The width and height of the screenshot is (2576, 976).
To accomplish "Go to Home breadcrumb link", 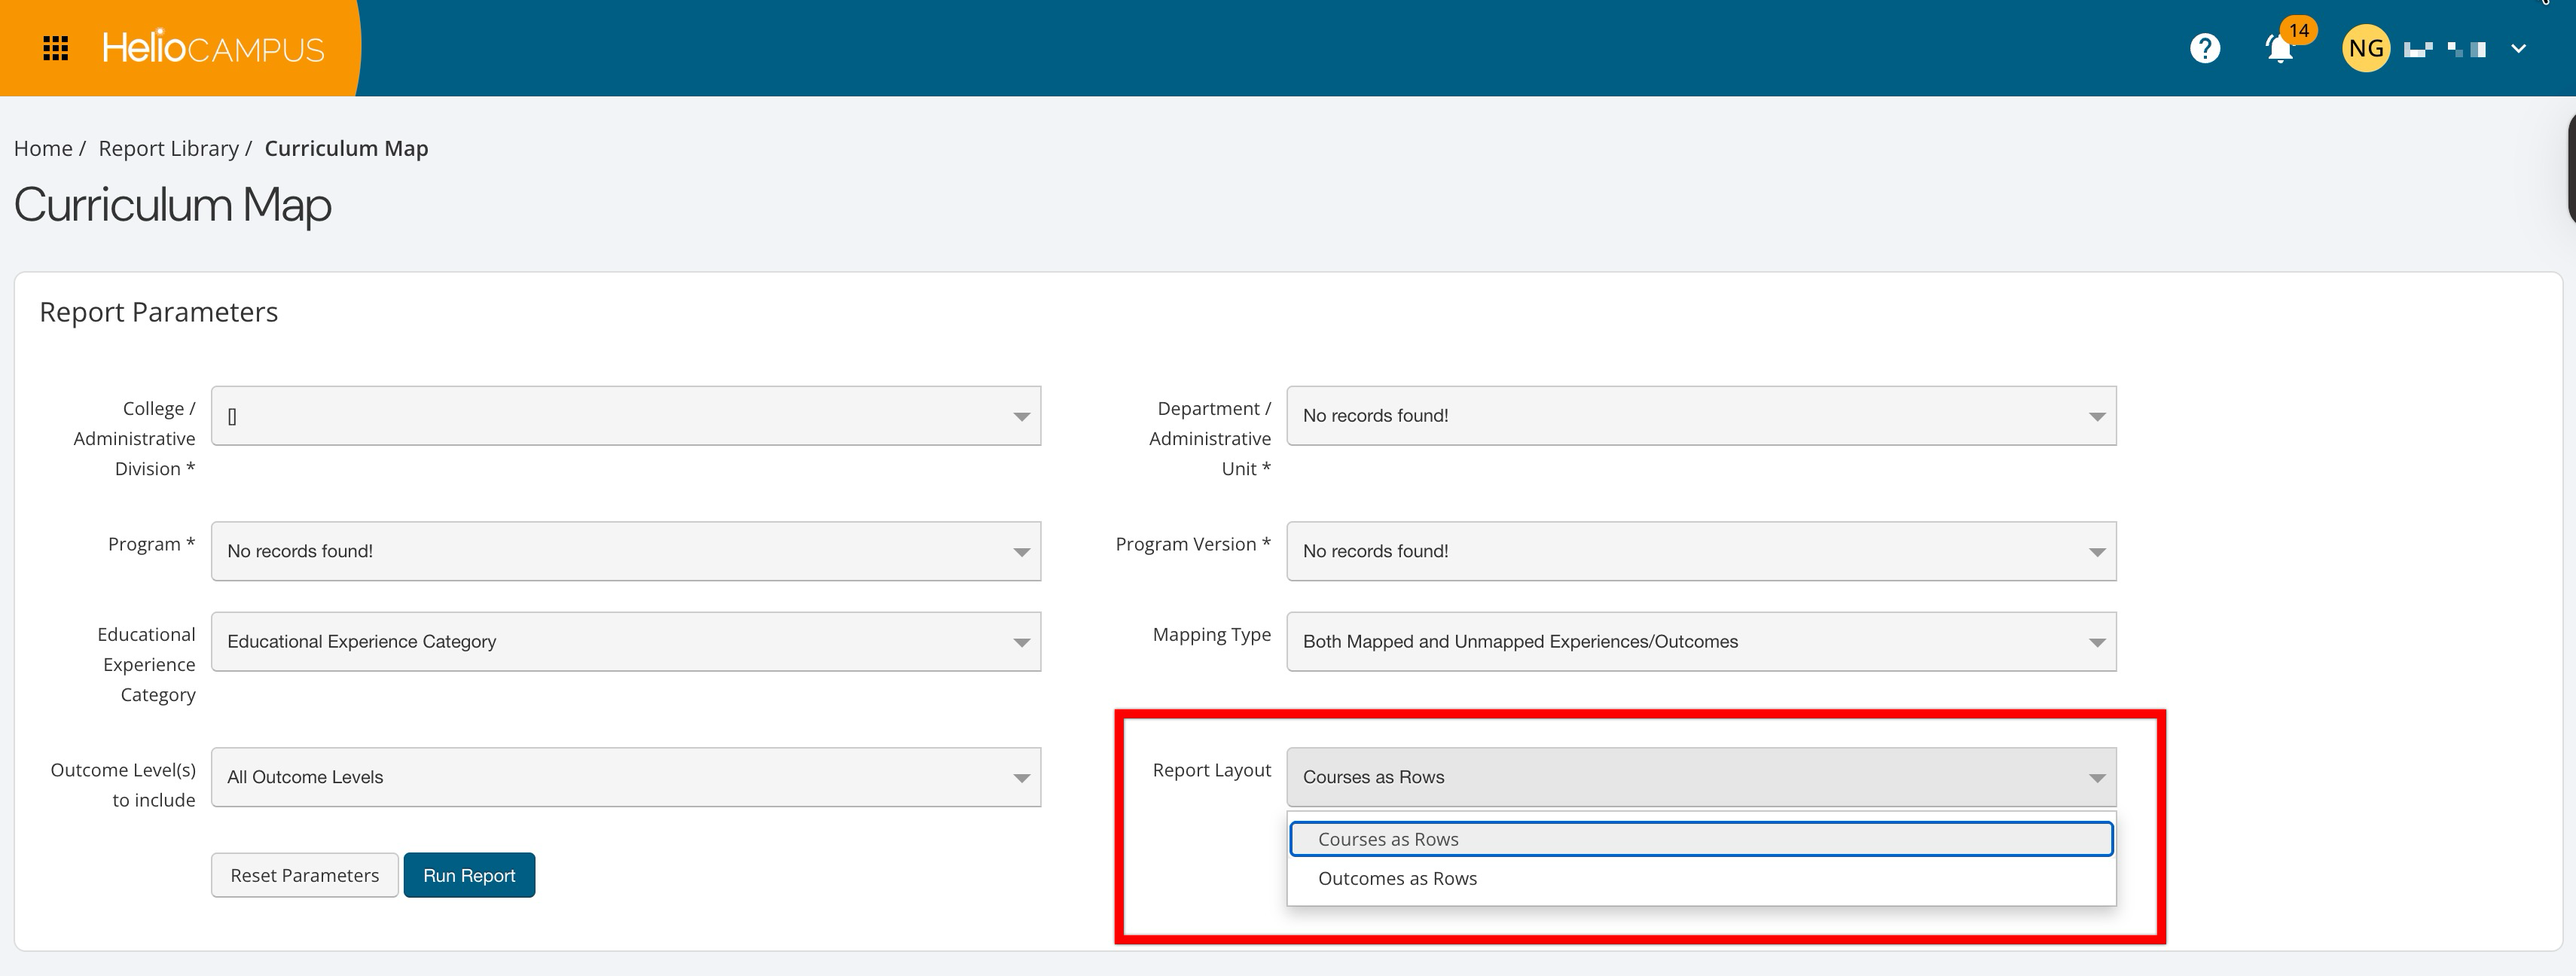I will (43, 148).
